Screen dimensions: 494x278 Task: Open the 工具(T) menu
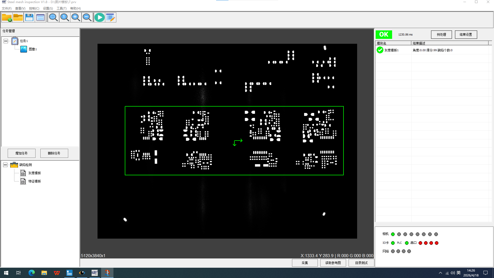(x=61, y=8)
